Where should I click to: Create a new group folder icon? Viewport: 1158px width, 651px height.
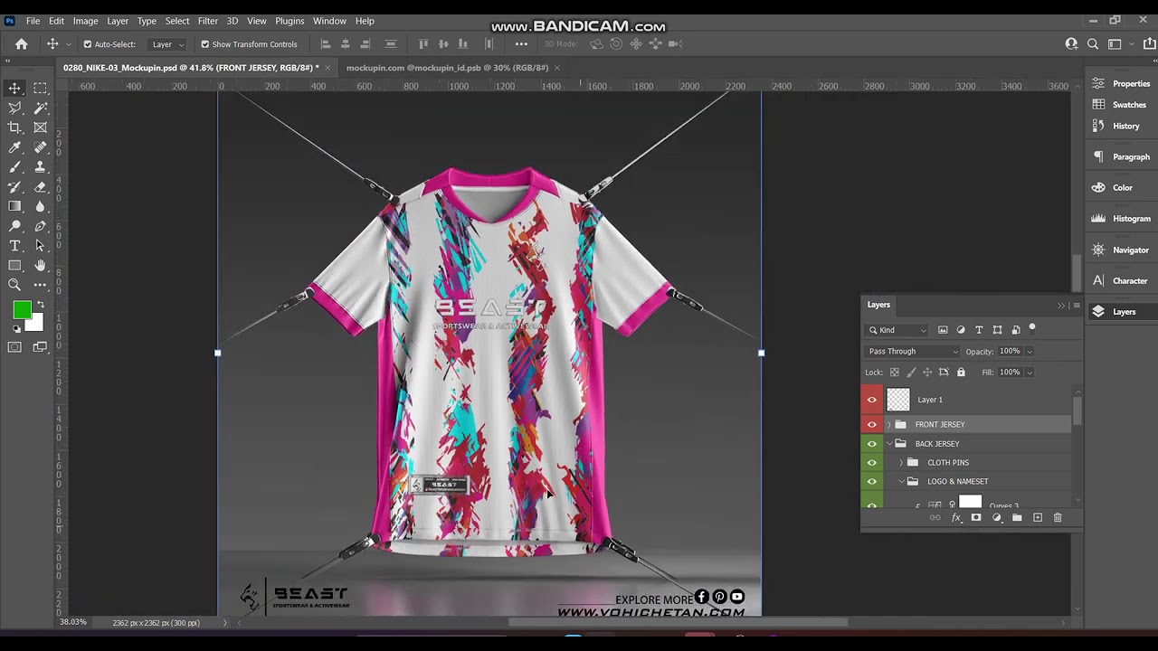pos(1017,517)
